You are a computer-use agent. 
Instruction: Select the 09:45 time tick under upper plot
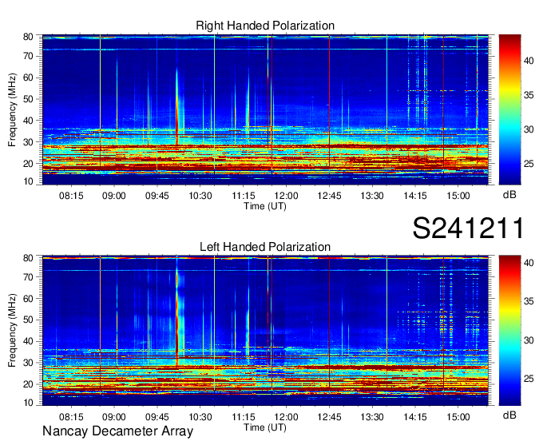[157, 196]
